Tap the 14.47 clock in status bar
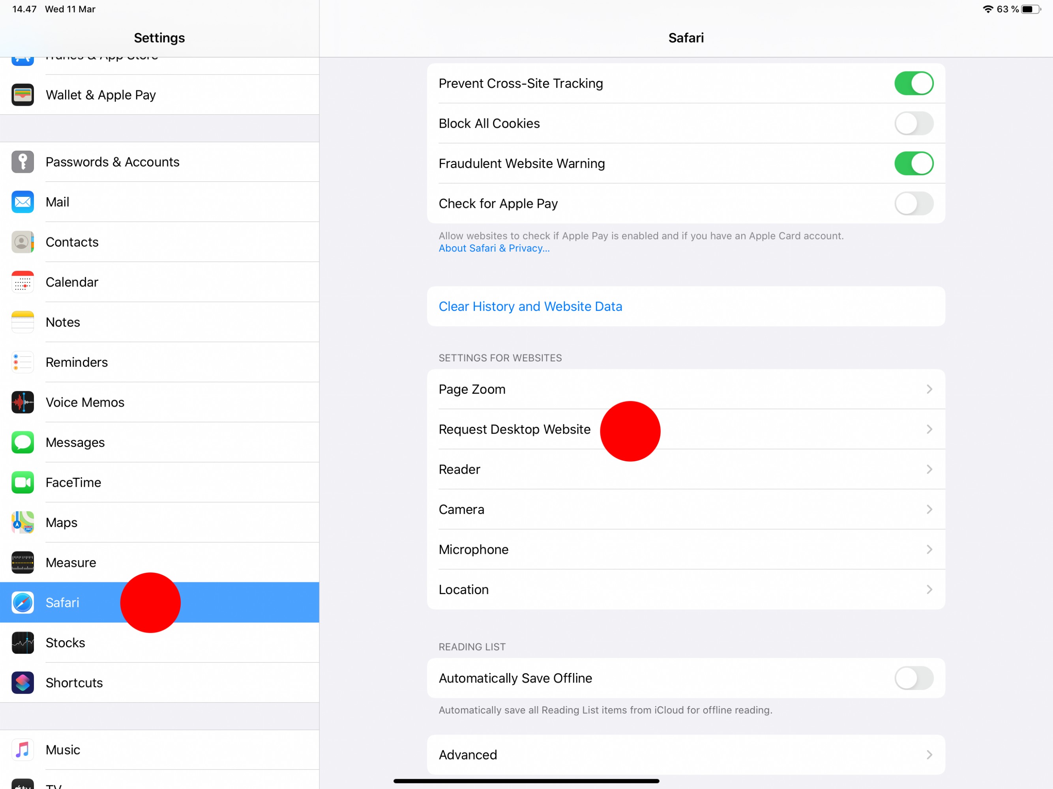1053x789 pixels. click(24, 9)
